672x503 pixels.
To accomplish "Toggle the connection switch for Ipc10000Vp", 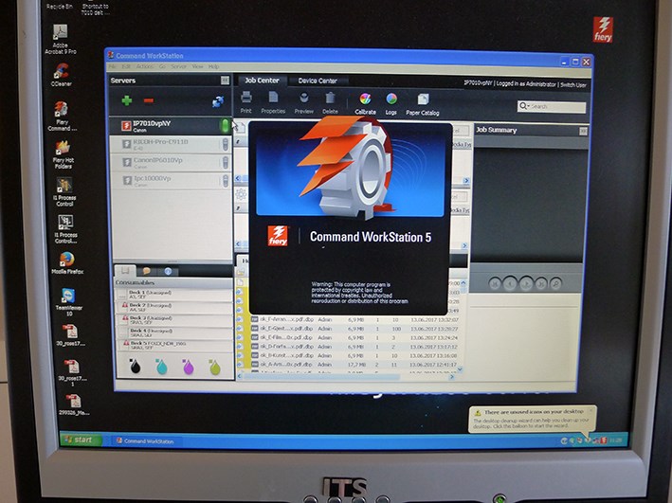I will click(x=226, y=180).
